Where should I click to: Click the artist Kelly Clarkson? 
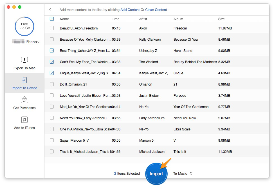pyautogui.click(x=150, y=40)
